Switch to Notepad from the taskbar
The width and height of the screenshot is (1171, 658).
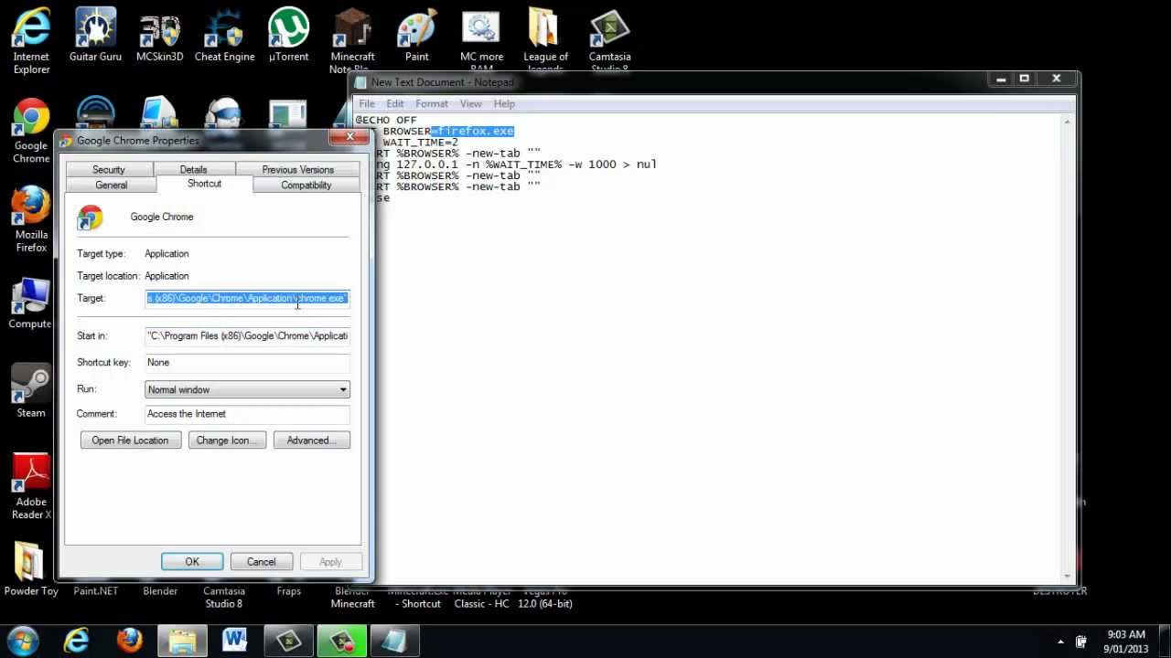click(x=394, y=641)
